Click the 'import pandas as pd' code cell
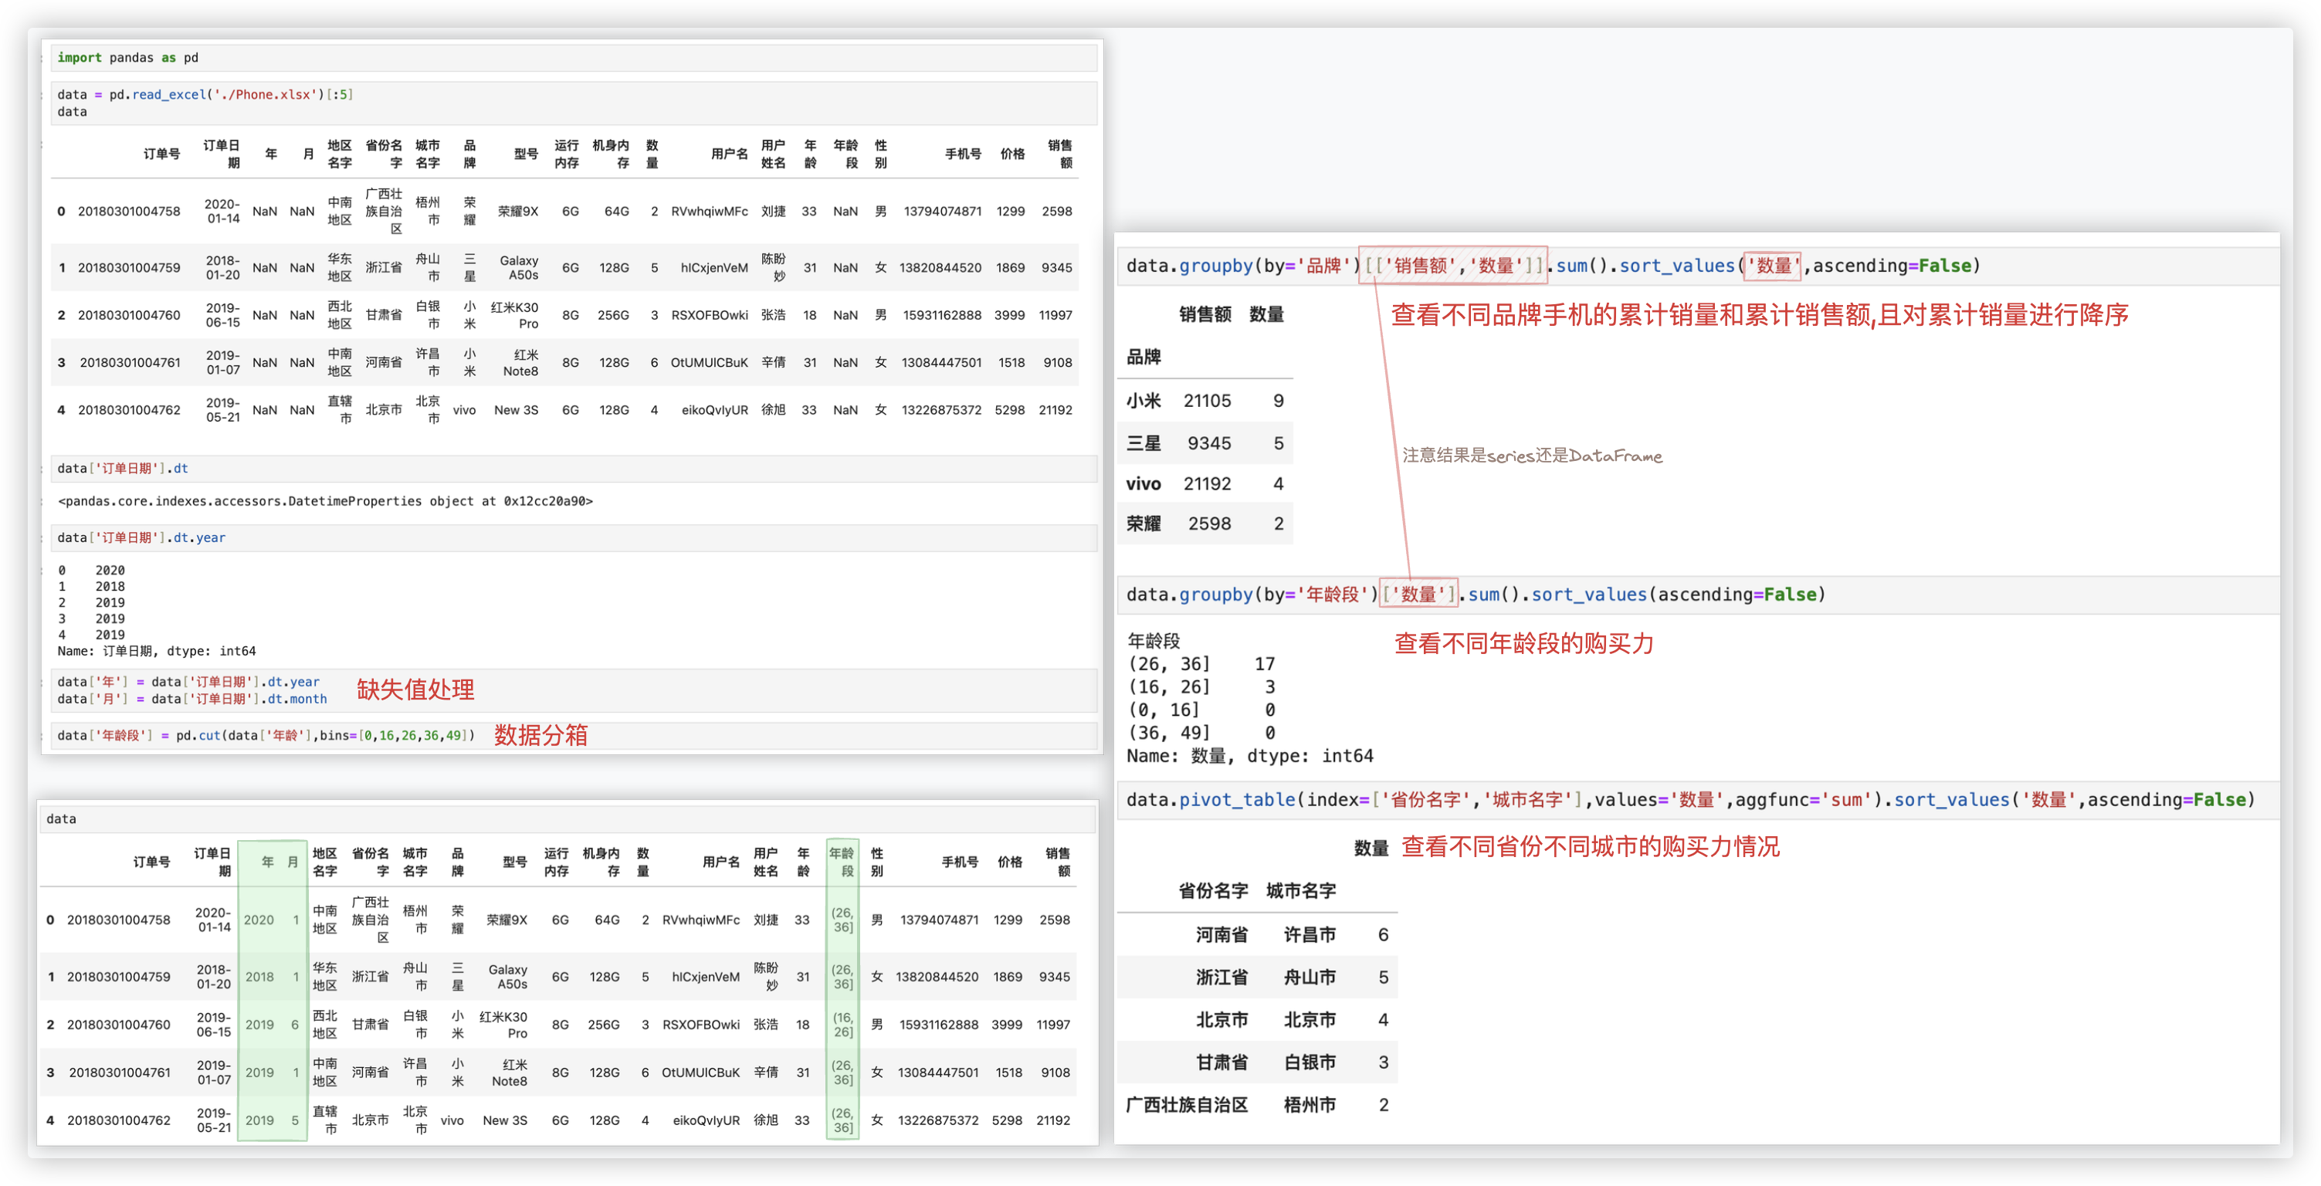The width and height of the screenshot is (2321, 1186). 128,58
